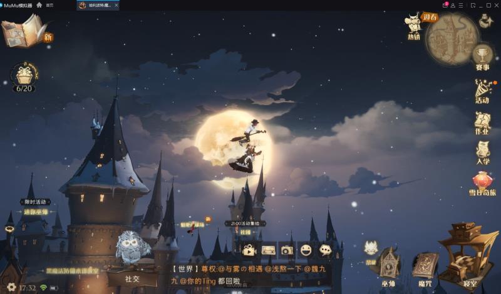
Task: Open the 热销 owl shop icon
Action: [x=413, y=26]
